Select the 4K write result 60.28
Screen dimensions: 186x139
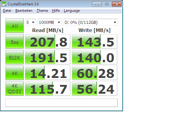(95, 73)
